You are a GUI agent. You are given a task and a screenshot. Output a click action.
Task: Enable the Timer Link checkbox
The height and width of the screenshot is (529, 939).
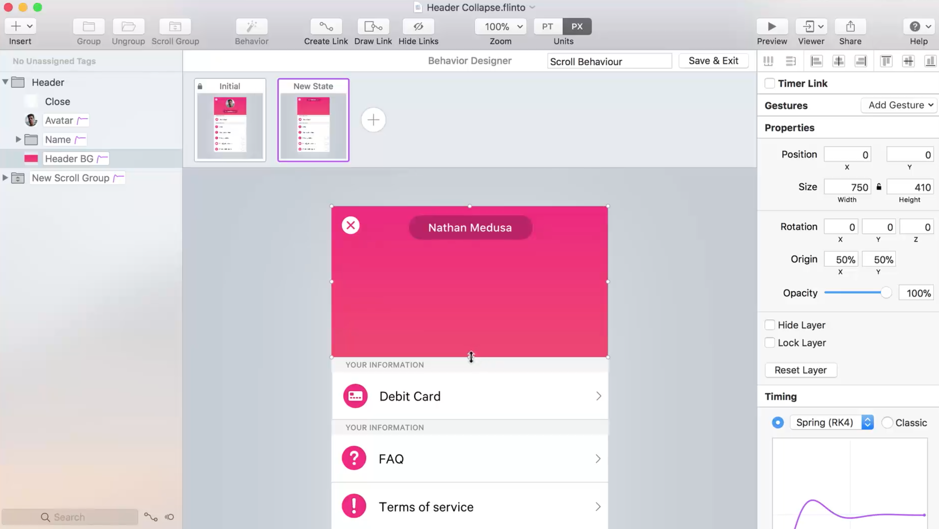770,84
